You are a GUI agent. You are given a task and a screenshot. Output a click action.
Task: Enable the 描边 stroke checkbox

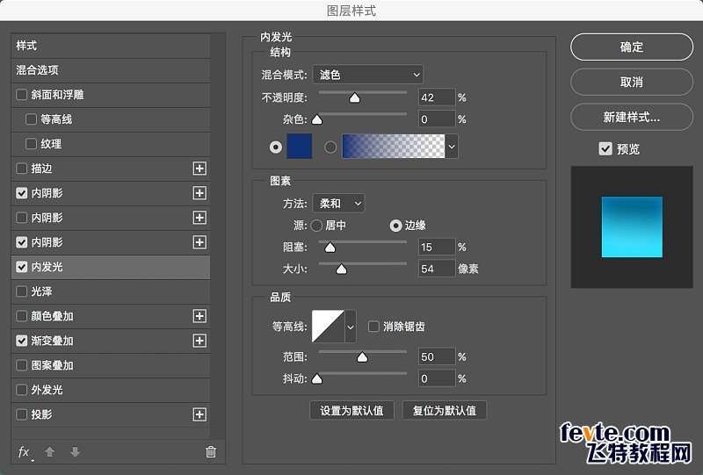coord(21,169)
